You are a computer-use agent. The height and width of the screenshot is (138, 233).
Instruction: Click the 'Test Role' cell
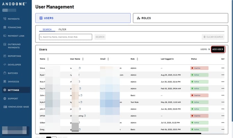(135, 102)
